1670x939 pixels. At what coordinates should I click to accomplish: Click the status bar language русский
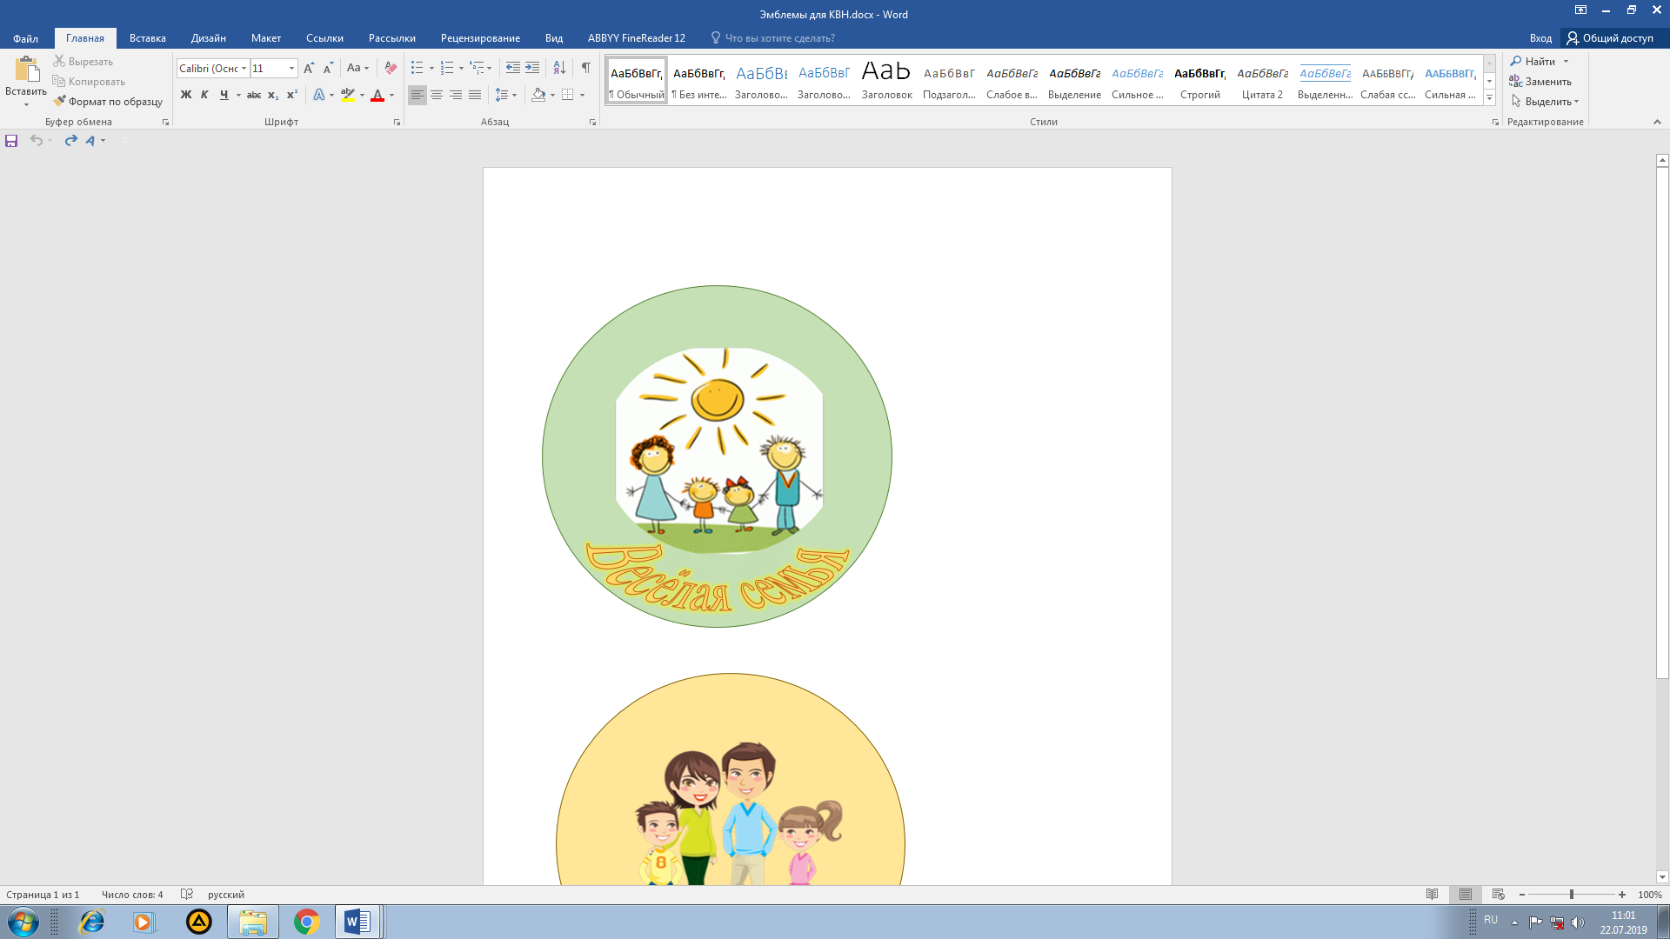pyautogui.click(x=225, y=894)
